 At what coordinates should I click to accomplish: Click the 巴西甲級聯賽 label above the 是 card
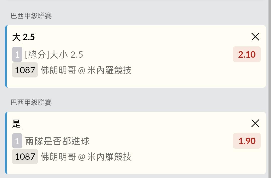[31, 103]
